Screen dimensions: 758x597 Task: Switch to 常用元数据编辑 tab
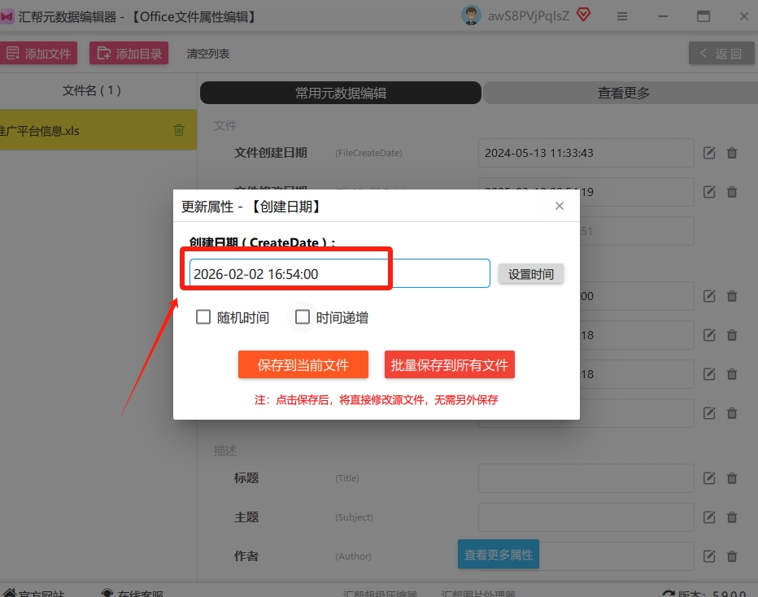(x=340, y=93)
